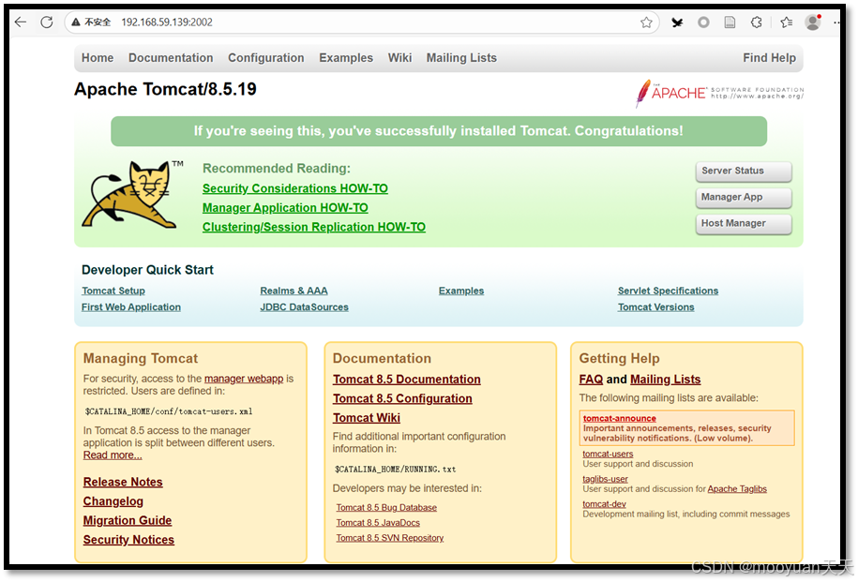Open the Apache Taglibs link
Screen dimensions: 858x582
click(737, 489)
